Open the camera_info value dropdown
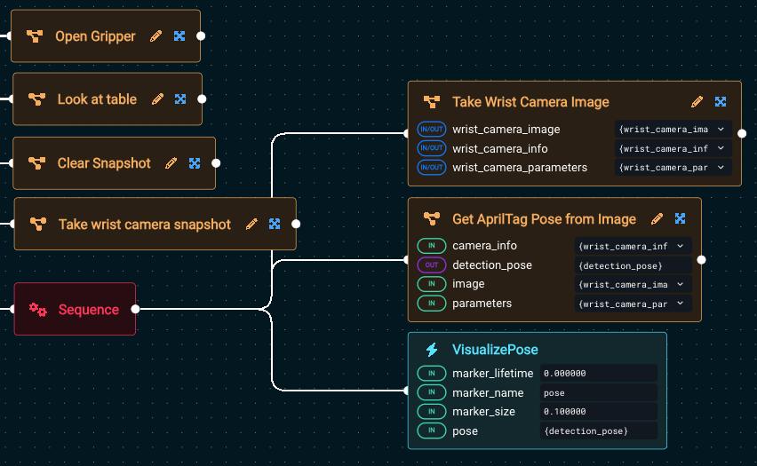757x466 pixels. coord(633,246)
